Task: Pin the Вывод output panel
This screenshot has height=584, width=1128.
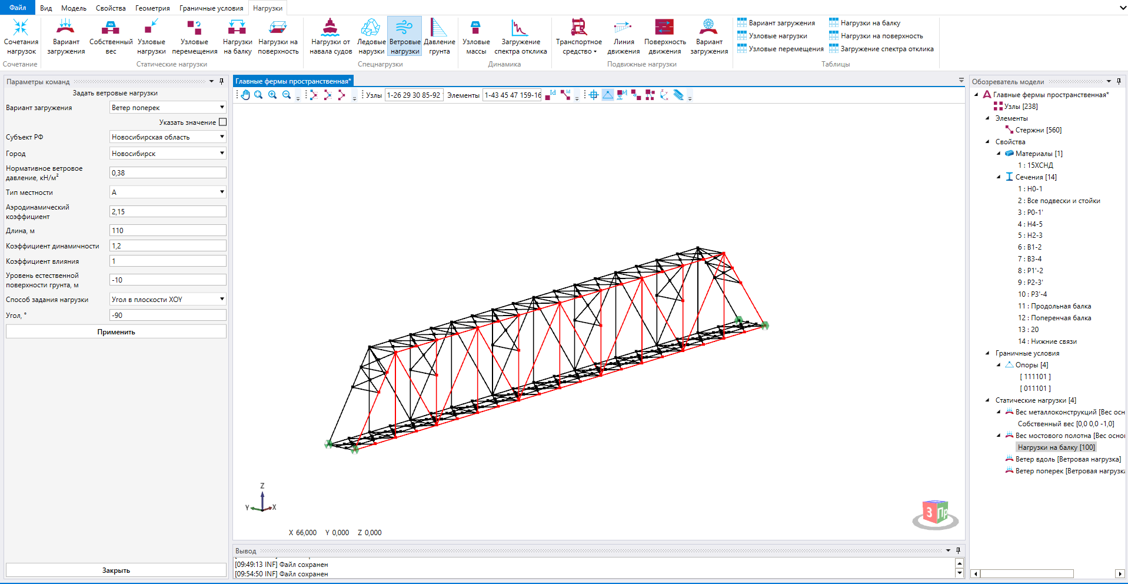Action: pos(958,550)
